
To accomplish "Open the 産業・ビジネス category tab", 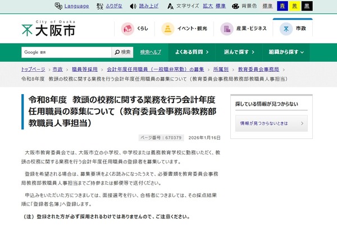I will pyautogui.click(x=243, y=29).
